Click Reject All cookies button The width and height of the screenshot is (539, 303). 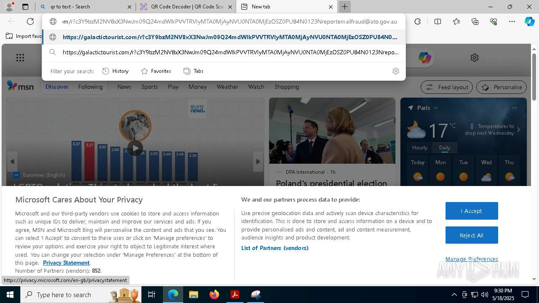point(472,235)
